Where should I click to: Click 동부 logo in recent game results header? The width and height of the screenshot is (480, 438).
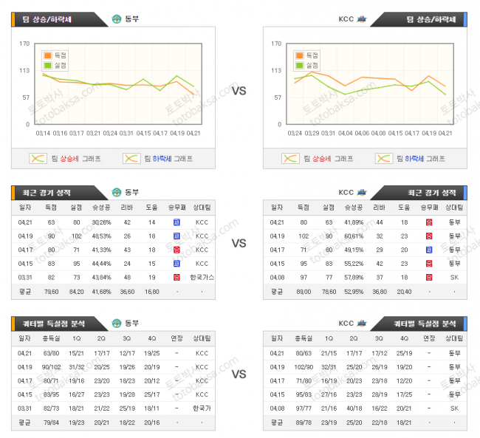116,192
